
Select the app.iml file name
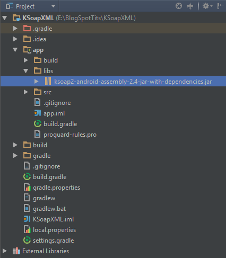click(54, 113)
